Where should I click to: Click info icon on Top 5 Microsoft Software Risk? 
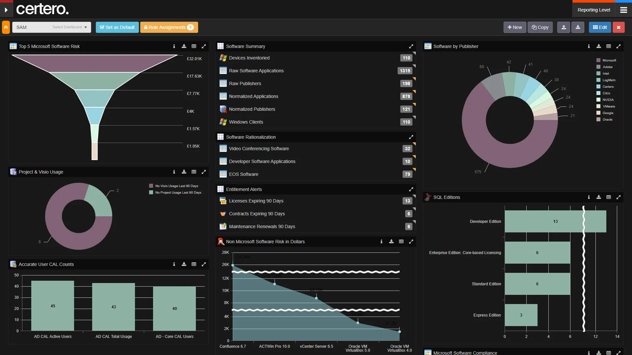pyautogui.click(x=174, y=46)
